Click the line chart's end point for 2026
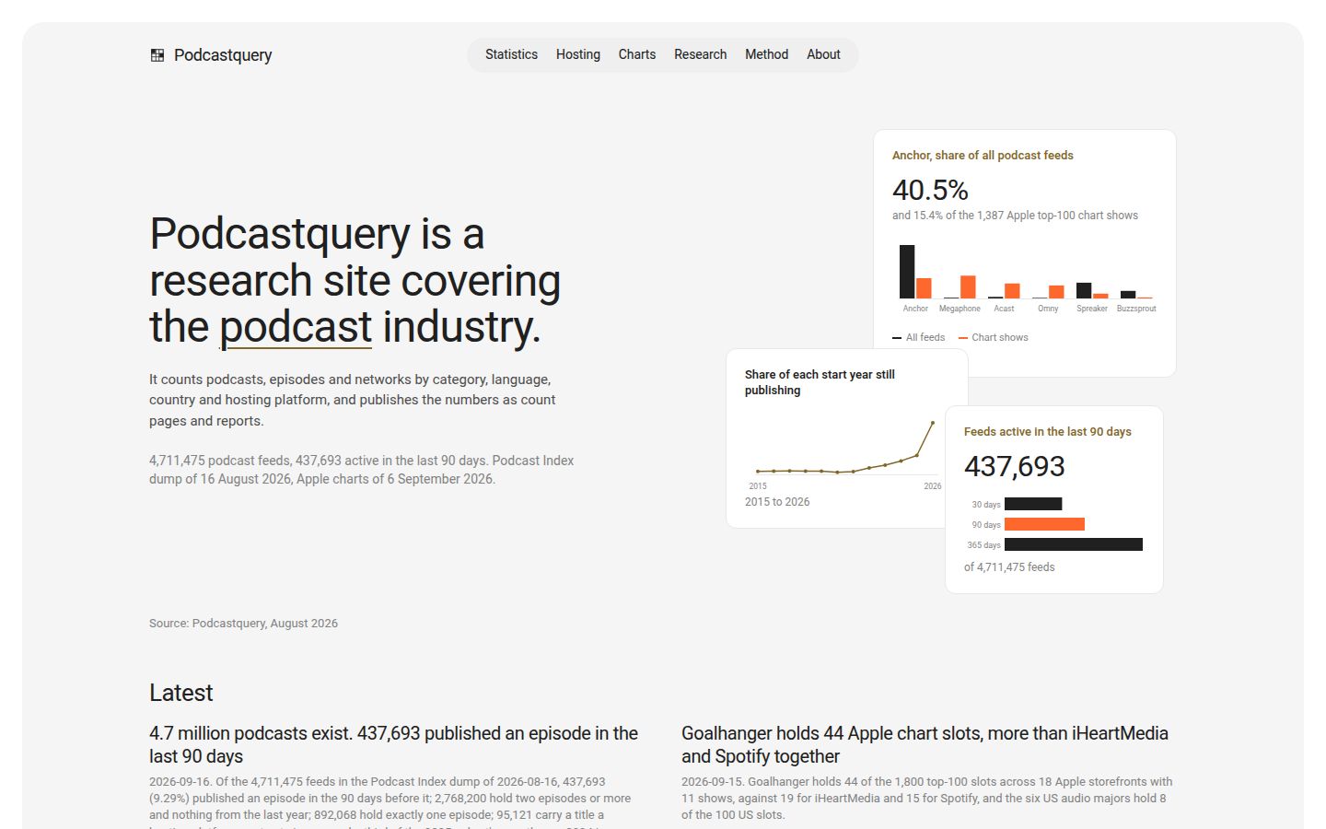Screen dimensions: 1326x829 click(933, 423)
